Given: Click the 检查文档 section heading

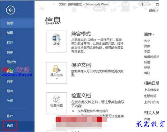Looking at the screenshot, I should coord(81,96).
